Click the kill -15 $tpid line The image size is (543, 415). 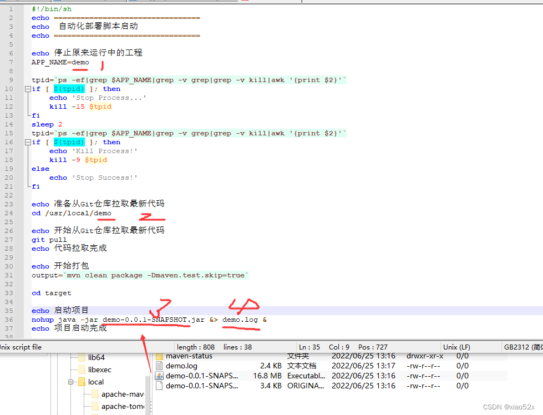pyautogui.click(x=80, y=107)
